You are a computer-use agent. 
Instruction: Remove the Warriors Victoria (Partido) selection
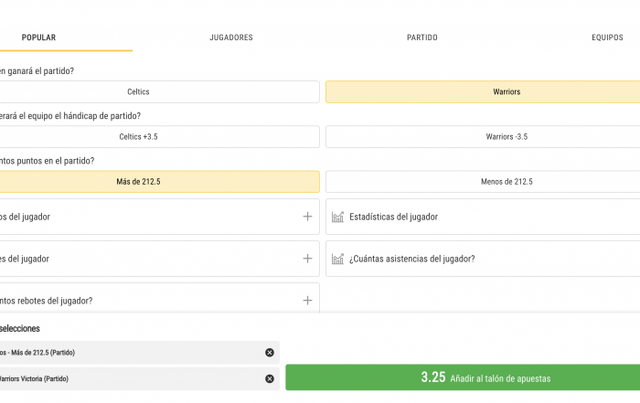tap(270, 378)
